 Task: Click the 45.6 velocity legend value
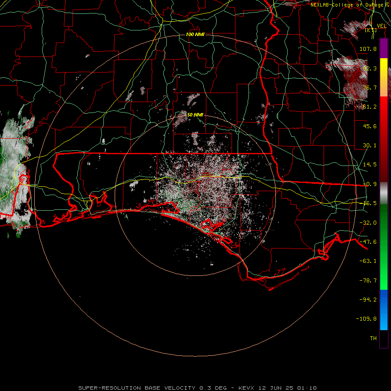[370, 126]
